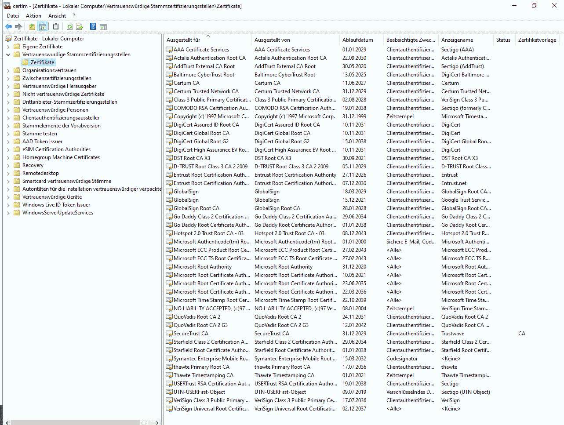Expand the Windows Live ID Token Issuer node

pos(8,205)
